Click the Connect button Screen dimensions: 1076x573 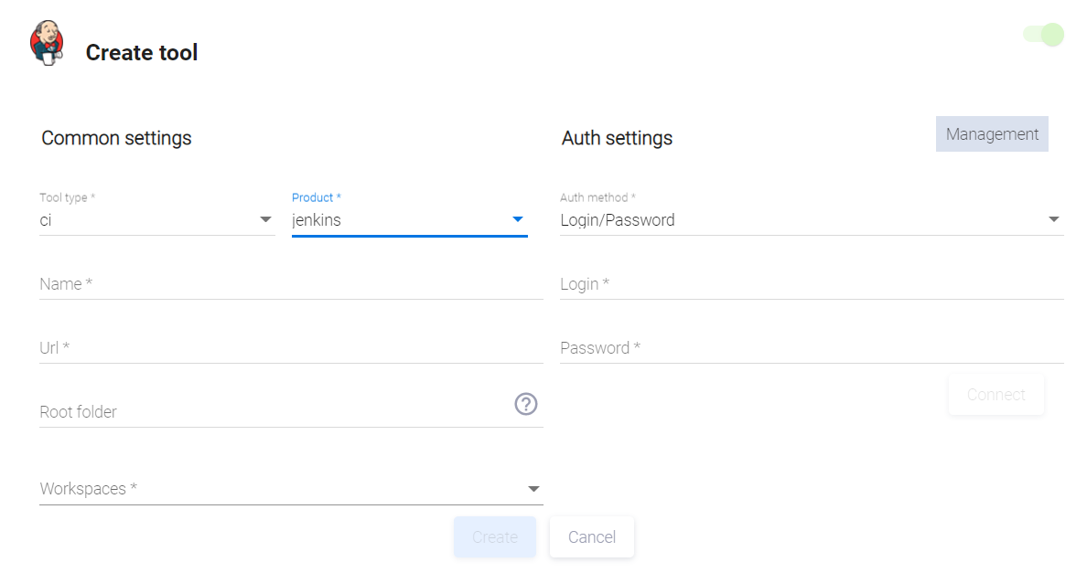coord(995,395)
